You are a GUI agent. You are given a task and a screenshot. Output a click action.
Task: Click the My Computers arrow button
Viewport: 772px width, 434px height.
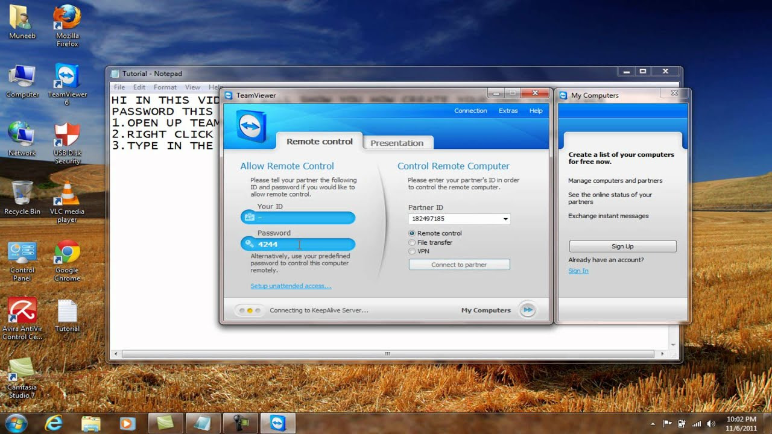click(x=528, y=310)
